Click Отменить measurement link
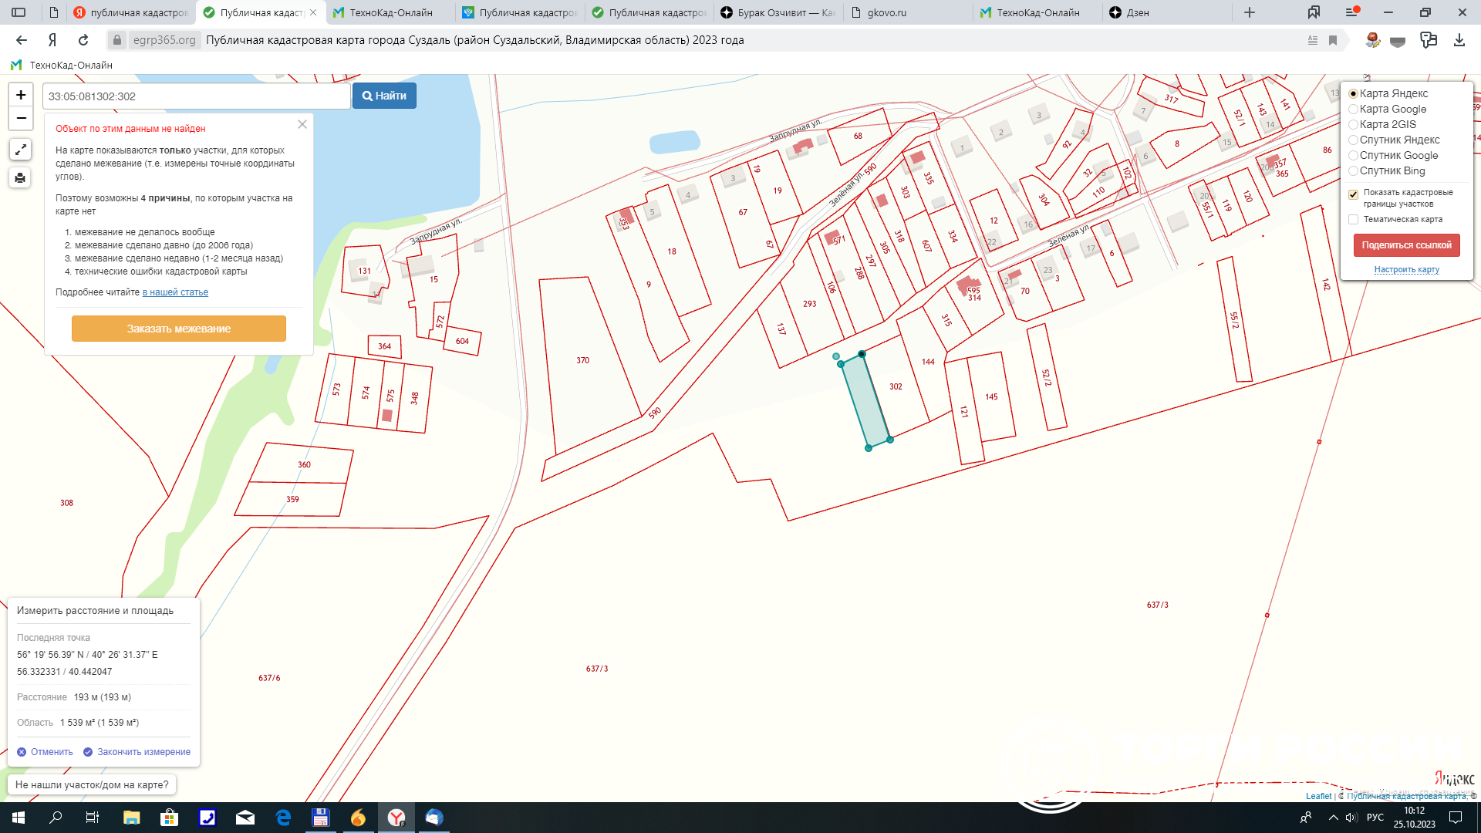This screenshot has height=833, width=1481. click(x=45, y=752)
